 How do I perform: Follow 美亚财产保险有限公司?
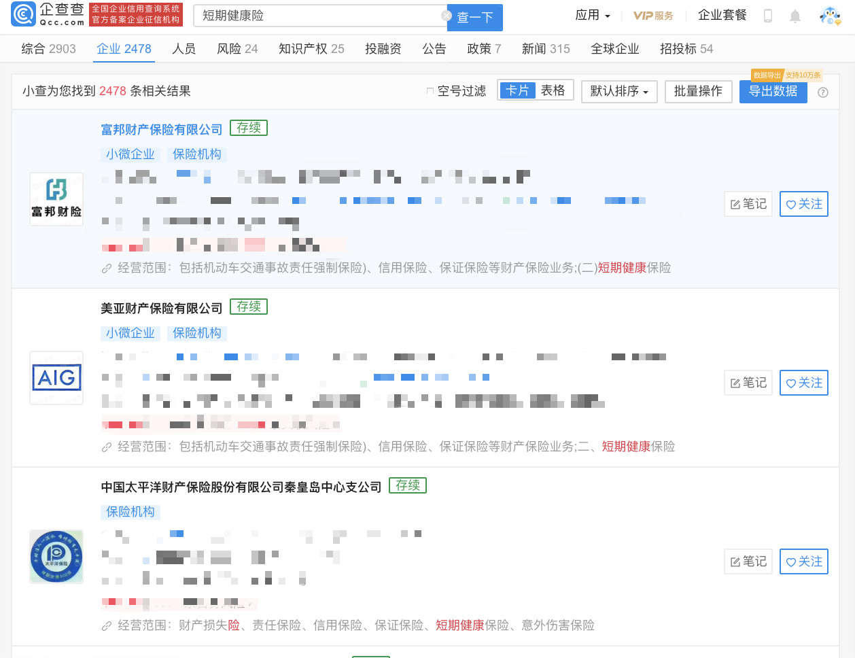804,383
